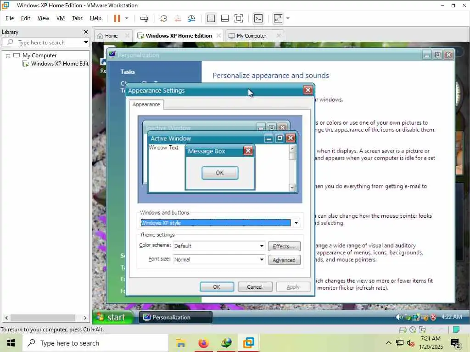The image size is (470, 352).
Task: Open the Font size dropdown
Action: tap(261, 259)
